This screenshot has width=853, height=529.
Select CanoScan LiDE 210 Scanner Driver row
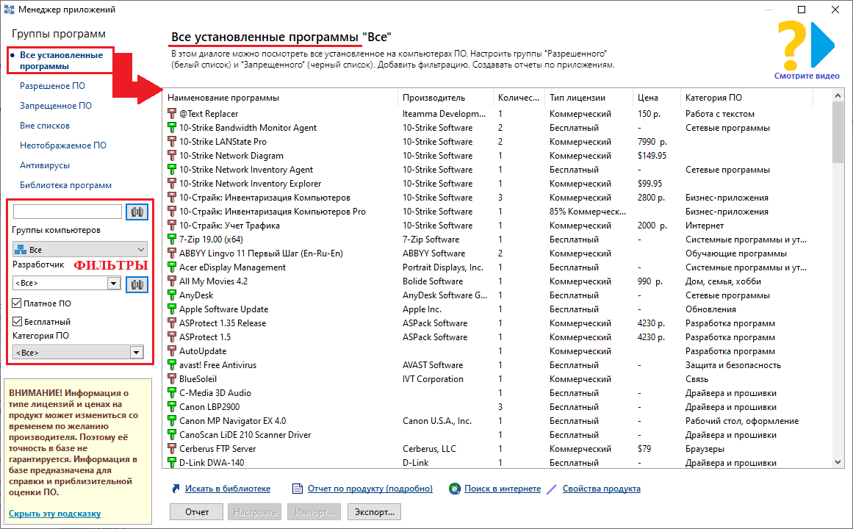tap(497, 435)
